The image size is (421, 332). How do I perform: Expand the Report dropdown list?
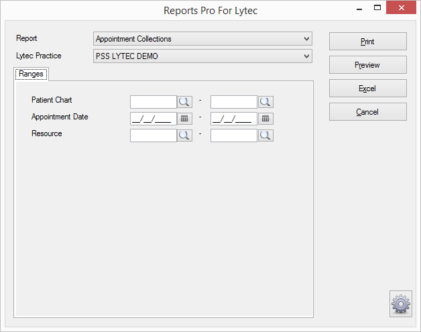306,39
